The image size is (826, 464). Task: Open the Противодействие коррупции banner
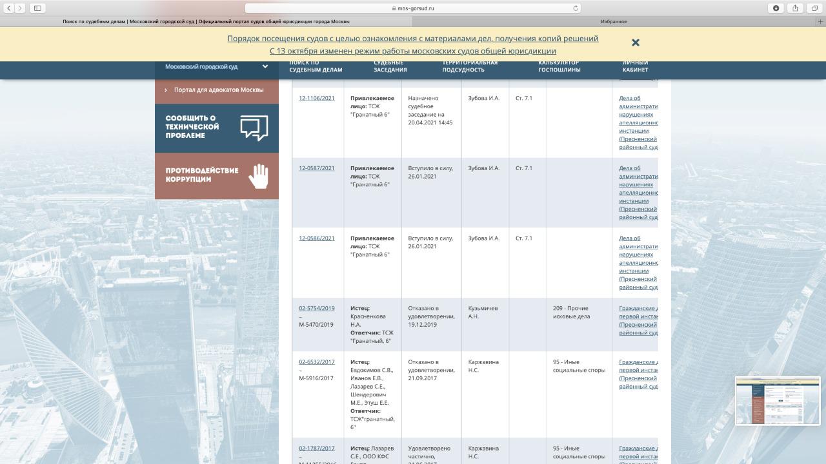coord(216,175)
